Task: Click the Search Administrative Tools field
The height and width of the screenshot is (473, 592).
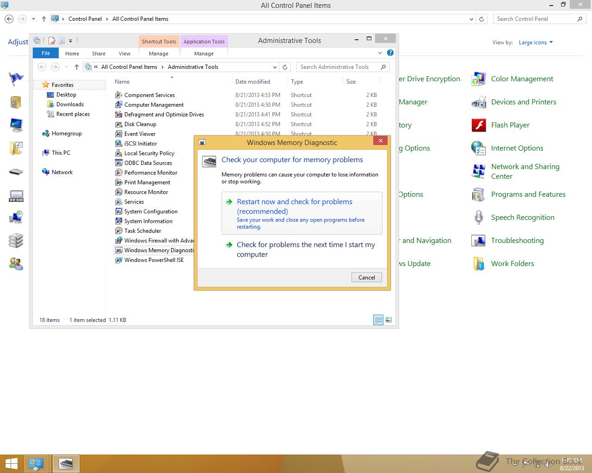Action: click(x=343, y=67)
